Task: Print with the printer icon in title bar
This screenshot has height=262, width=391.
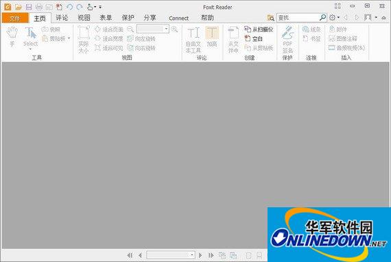Action: pyautogui.click(x=39, y=7)
